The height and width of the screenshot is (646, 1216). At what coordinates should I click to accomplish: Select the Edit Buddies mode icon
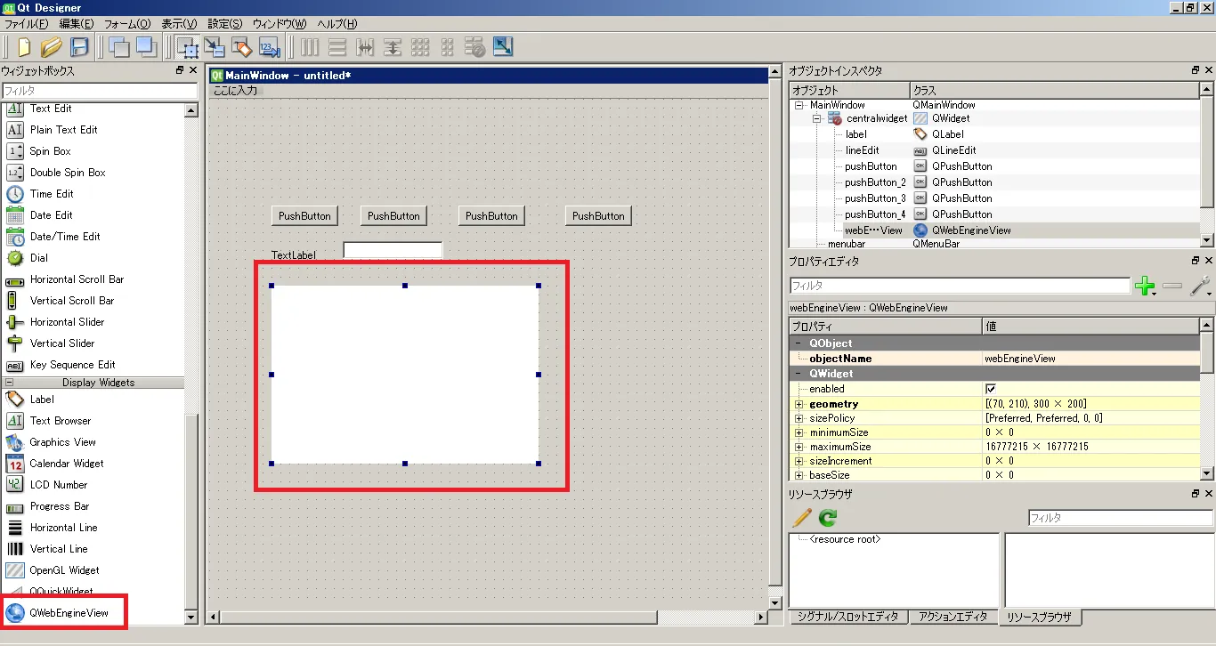coord(242,47)
